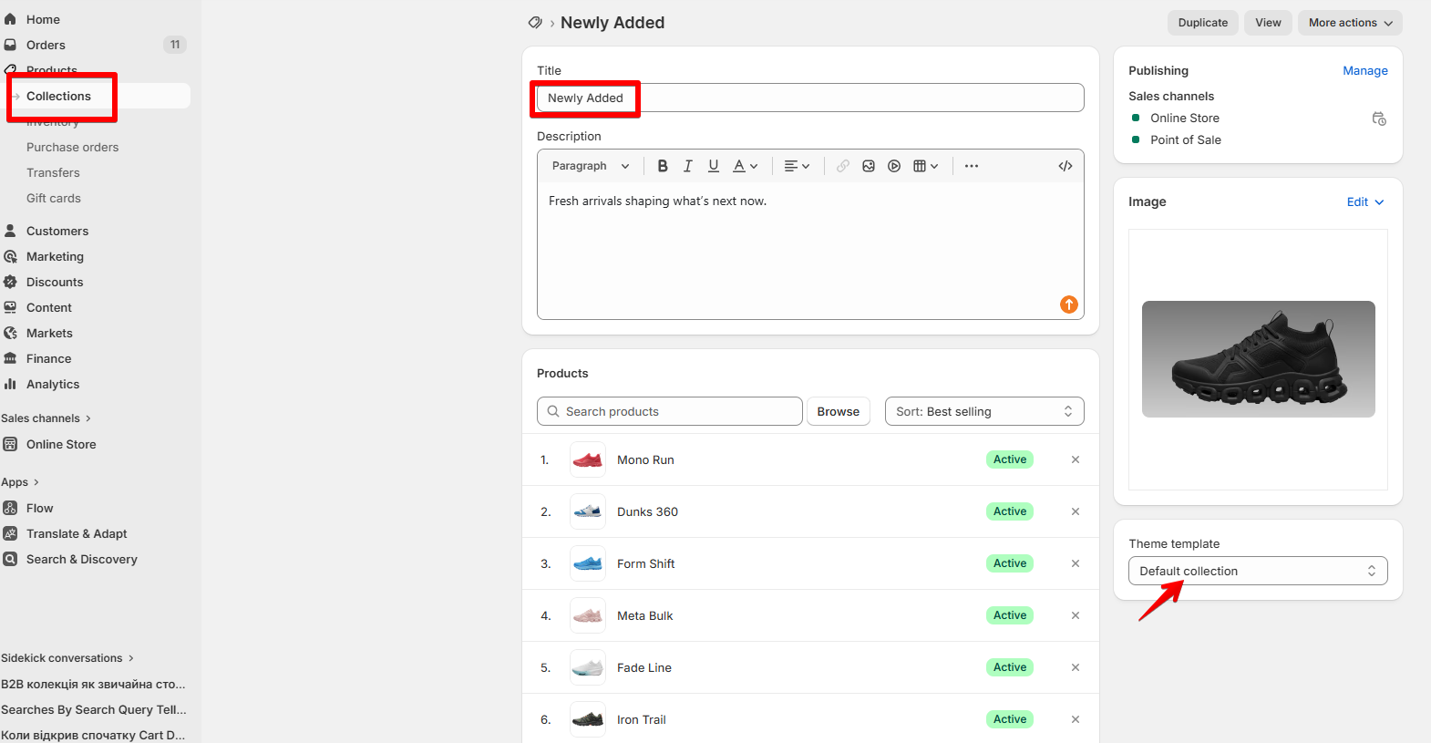Click the orange arrow icon in description
Viewport: 1431px width, 743px height.
(1069, 304)
